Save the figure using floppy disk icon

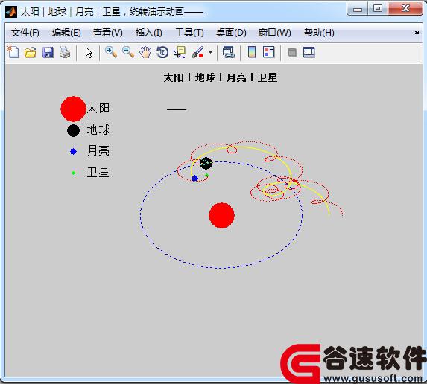[x=48, y=52]
